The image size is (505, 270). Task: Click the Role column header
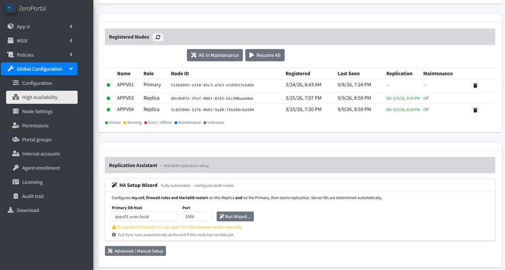point(149,73)
